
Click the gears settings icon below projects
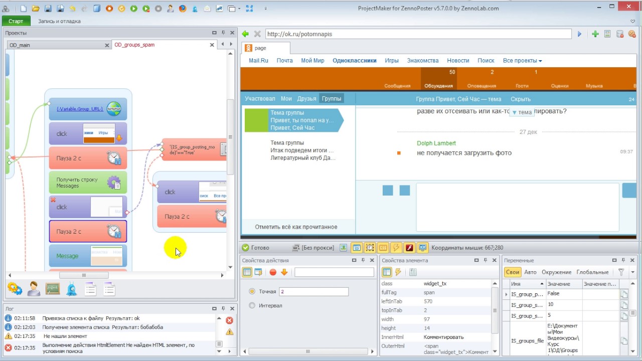[15, 289]
